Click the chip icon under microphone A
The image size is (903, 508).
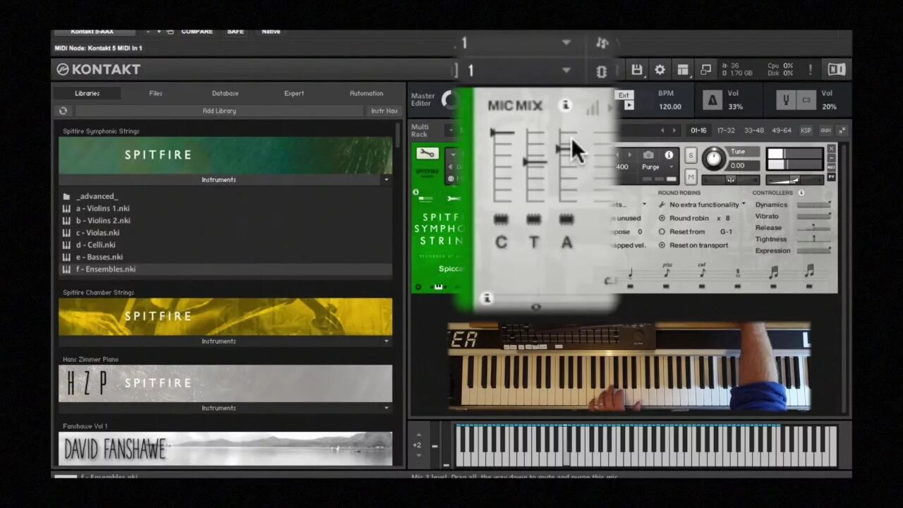click(566, 219)
